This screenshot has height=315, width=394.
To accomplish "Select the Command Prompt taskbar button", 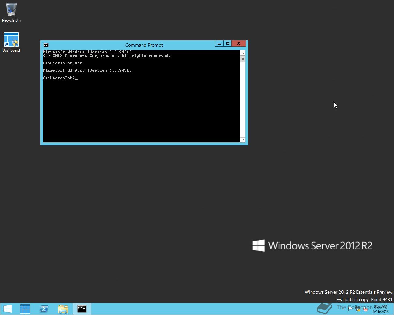I will [x=82, y=309].
